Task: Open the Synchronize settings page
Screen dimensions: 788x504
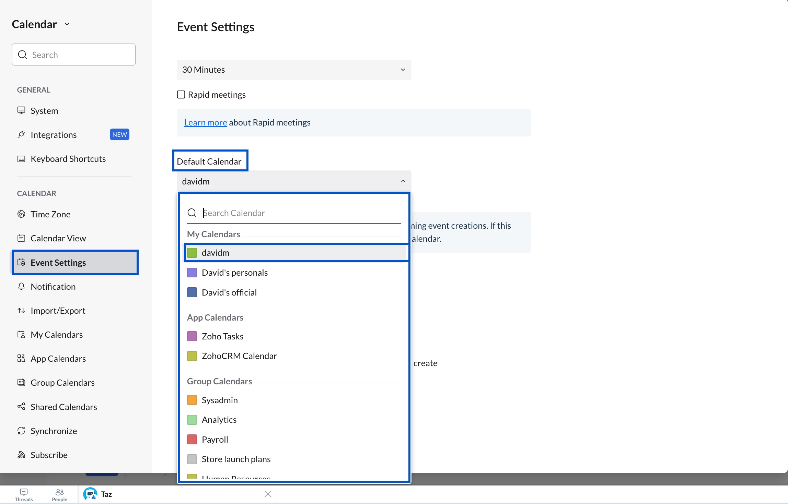Action: click(54, 431)
